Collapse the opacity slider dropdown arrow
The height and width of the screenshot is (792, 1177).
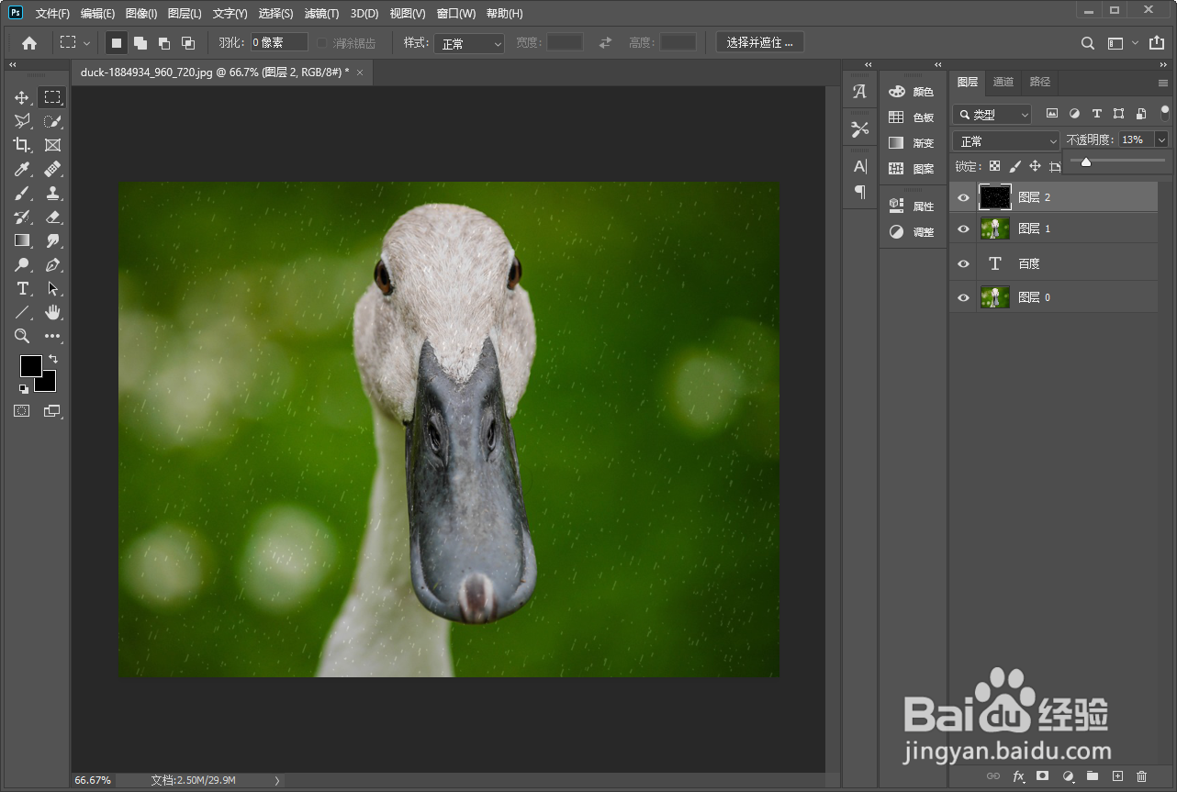(1161, 139)
